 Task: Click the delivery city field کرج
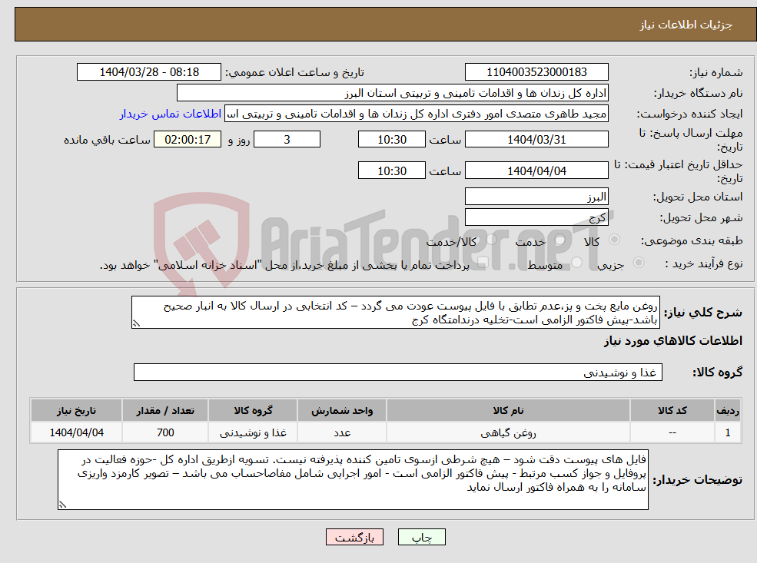coord(536,217)
